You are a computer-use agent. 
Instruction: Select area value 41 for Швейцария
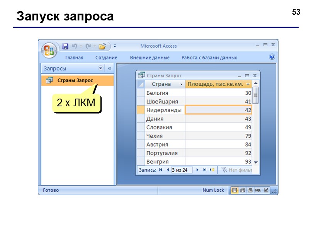pyautogui.click(x=219, y=101)
